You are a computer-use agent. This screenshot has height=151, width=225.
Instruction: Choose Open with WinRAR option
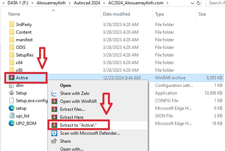(x=75, y=101)
